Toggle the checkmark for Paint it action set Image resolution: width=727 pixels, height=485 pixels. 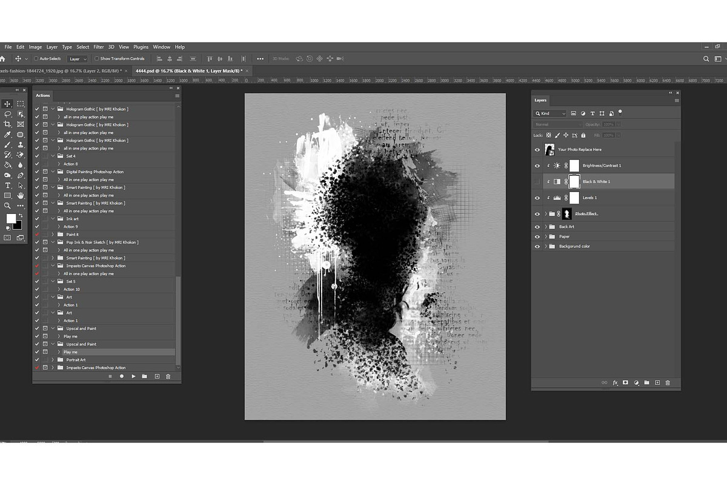click(x=37, y=234)
